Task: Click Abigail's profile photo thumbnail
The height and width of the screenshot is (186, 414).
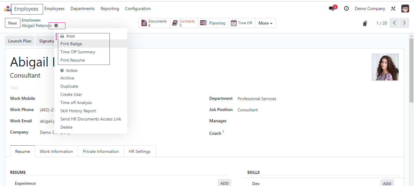Action: coord(385,67)
